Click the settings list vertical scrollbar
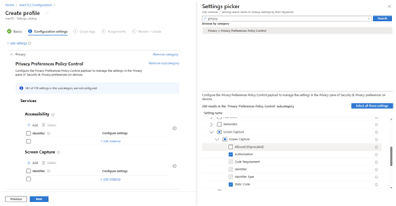Image resolution: width=396 pixels, height=206 pixels. click(x=390, y=156)
